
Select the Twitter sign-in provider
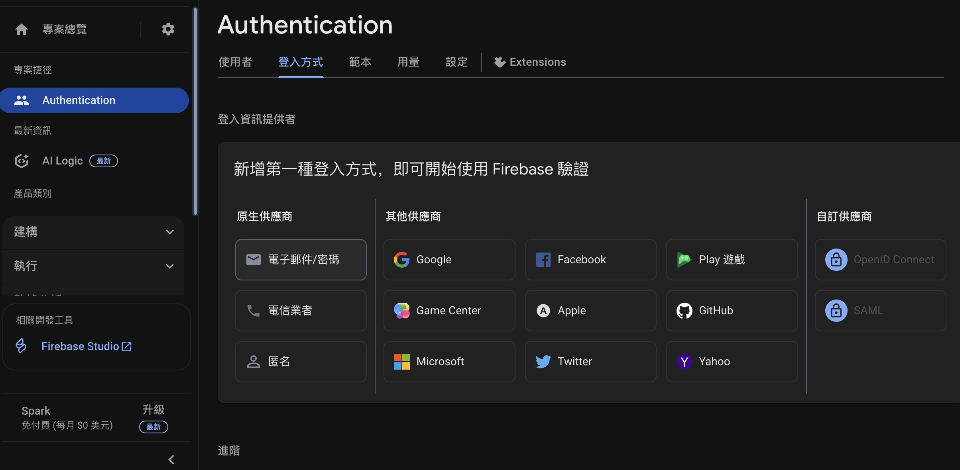pyautogui.click(x=590, y=362)
